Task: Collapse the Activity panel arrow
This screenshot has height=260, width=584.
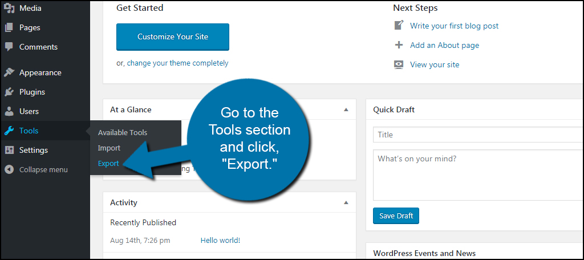Action: click(x=346, y=202)
